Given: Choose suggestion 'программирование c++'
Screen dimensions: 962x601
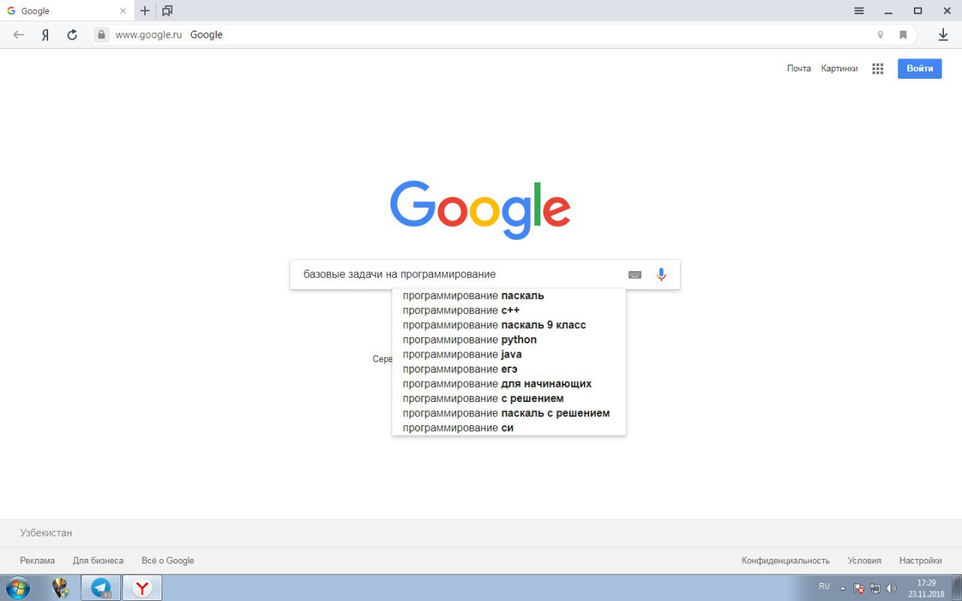Looking at the screenshot, I should (509, 310).
